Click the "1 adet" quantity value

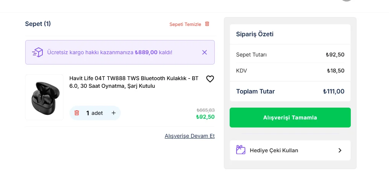(94, 113)
